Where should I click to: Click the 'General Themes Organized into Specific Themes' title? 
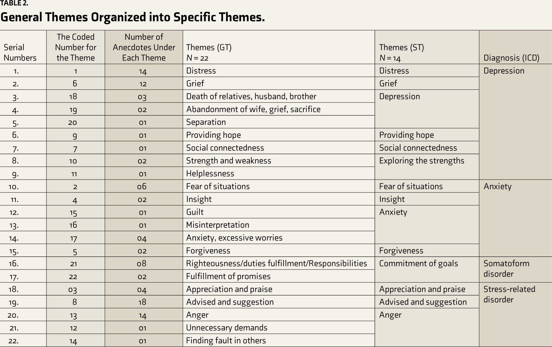pyautogui.click(x=132, y=17)
